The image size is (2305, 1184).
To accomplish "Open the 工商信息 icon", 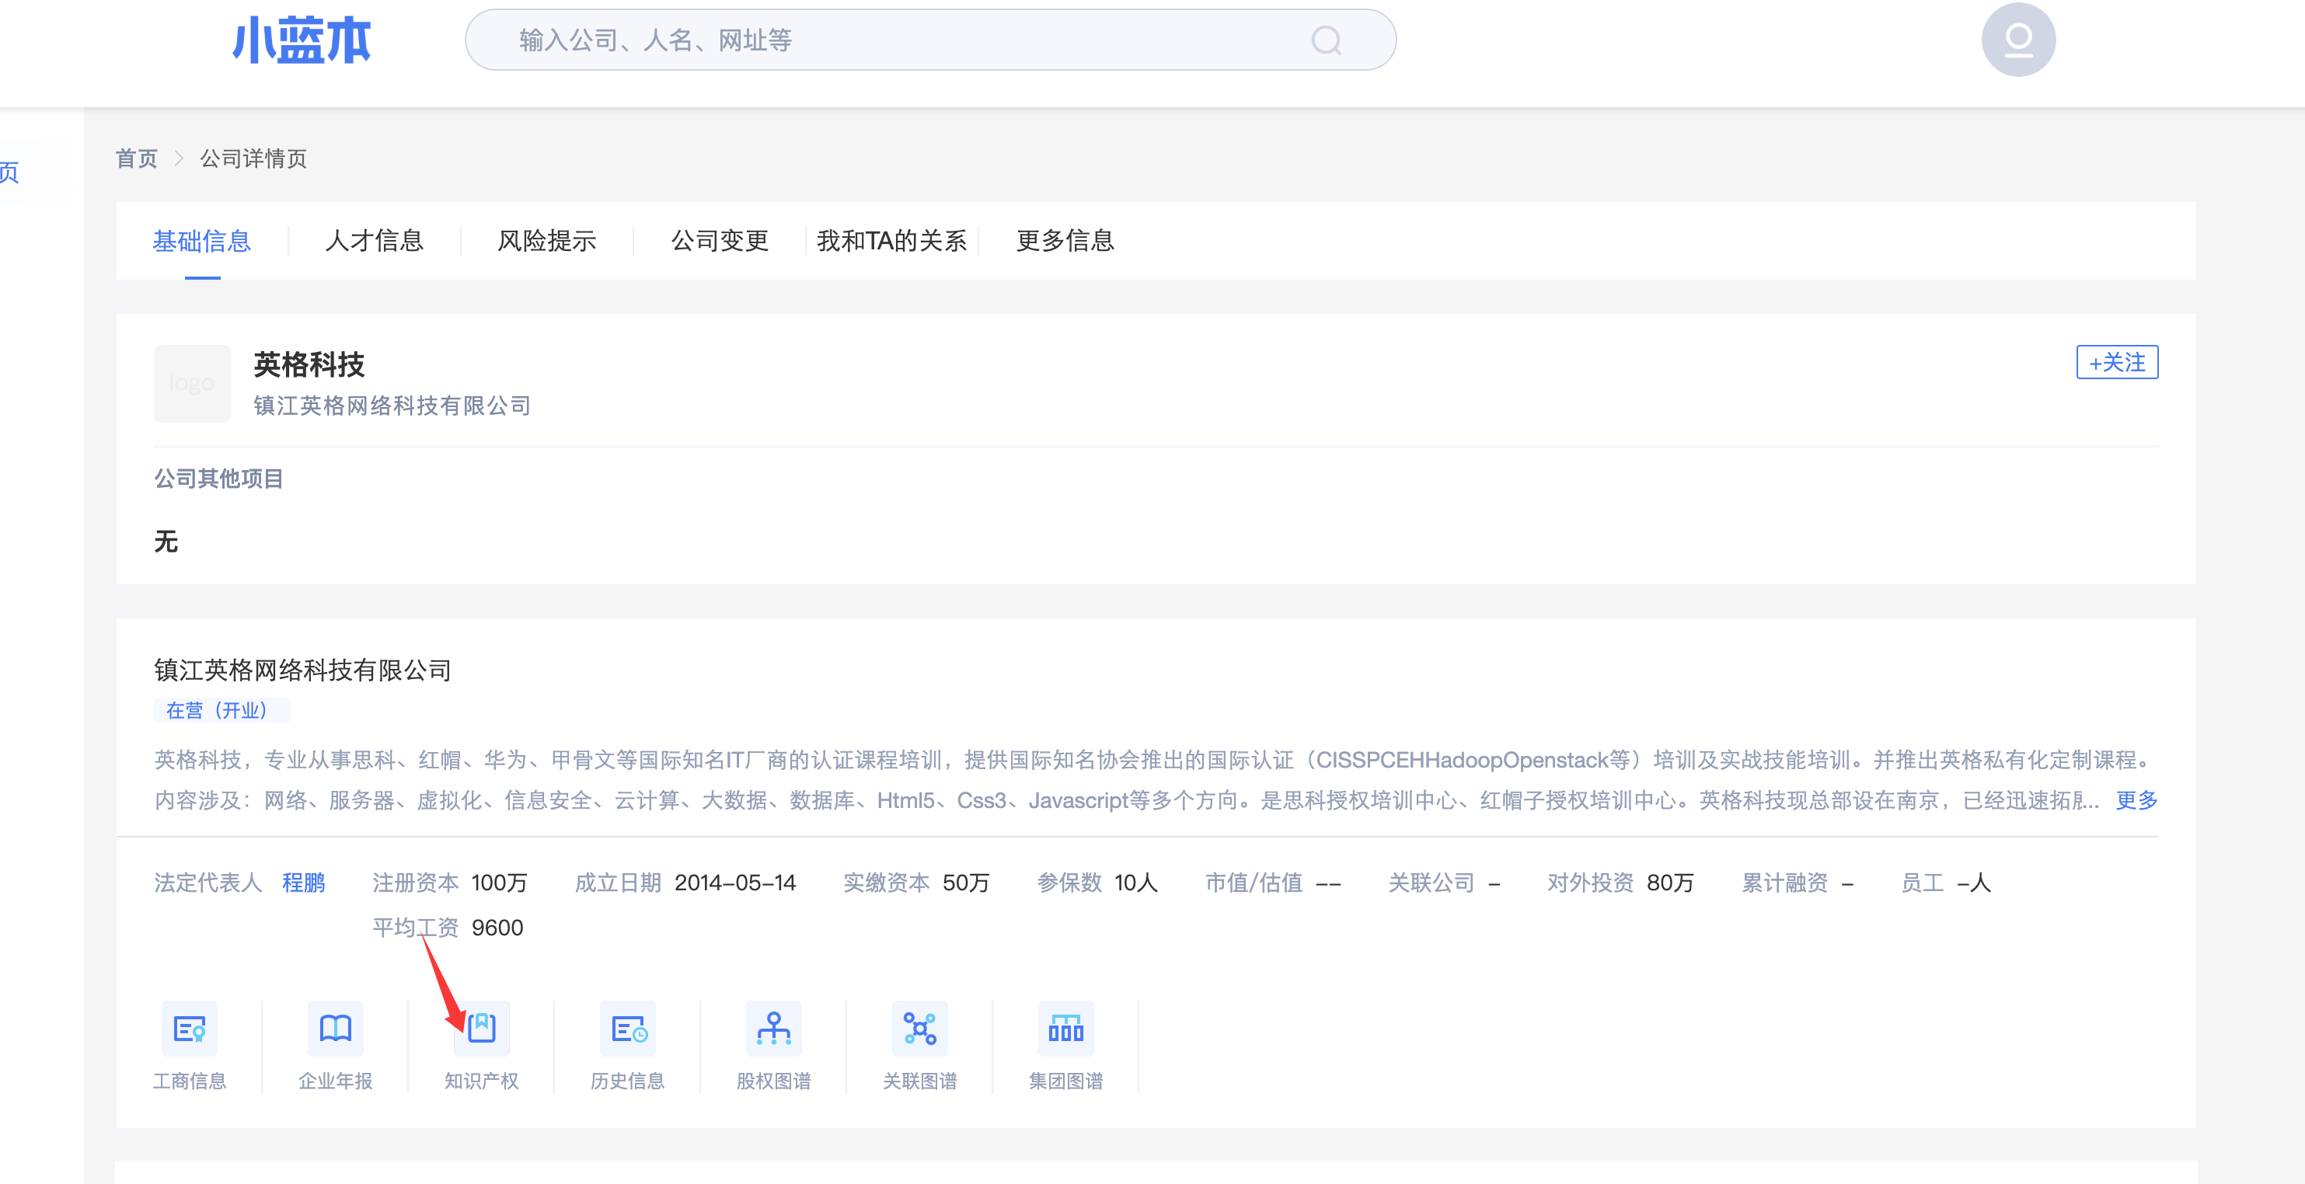I will coord(189,1029).
